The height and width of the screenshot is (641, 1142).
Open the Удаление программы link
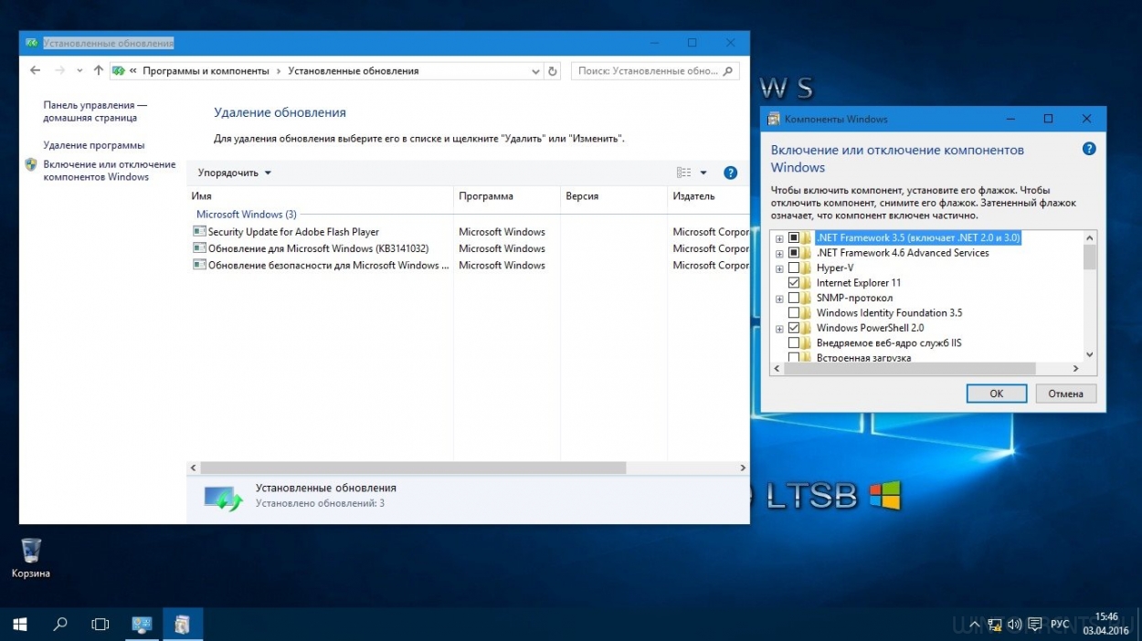click(x=94, y=145)
